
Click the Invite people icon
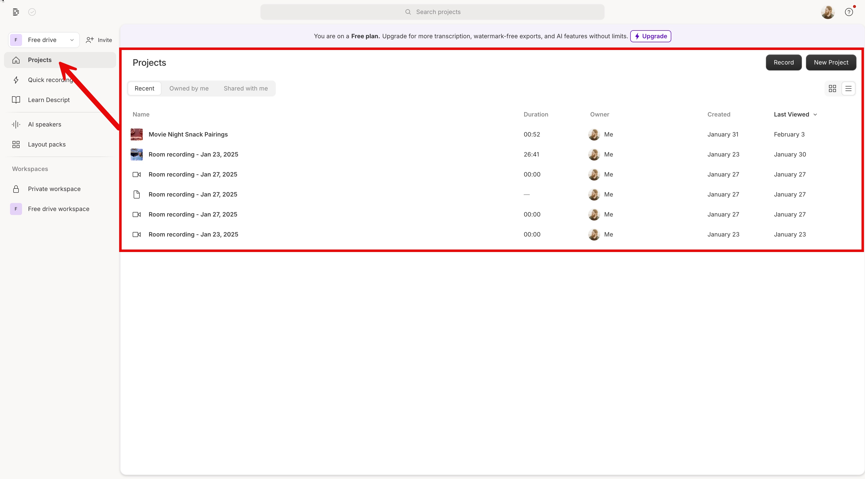[x=89, y=39]
